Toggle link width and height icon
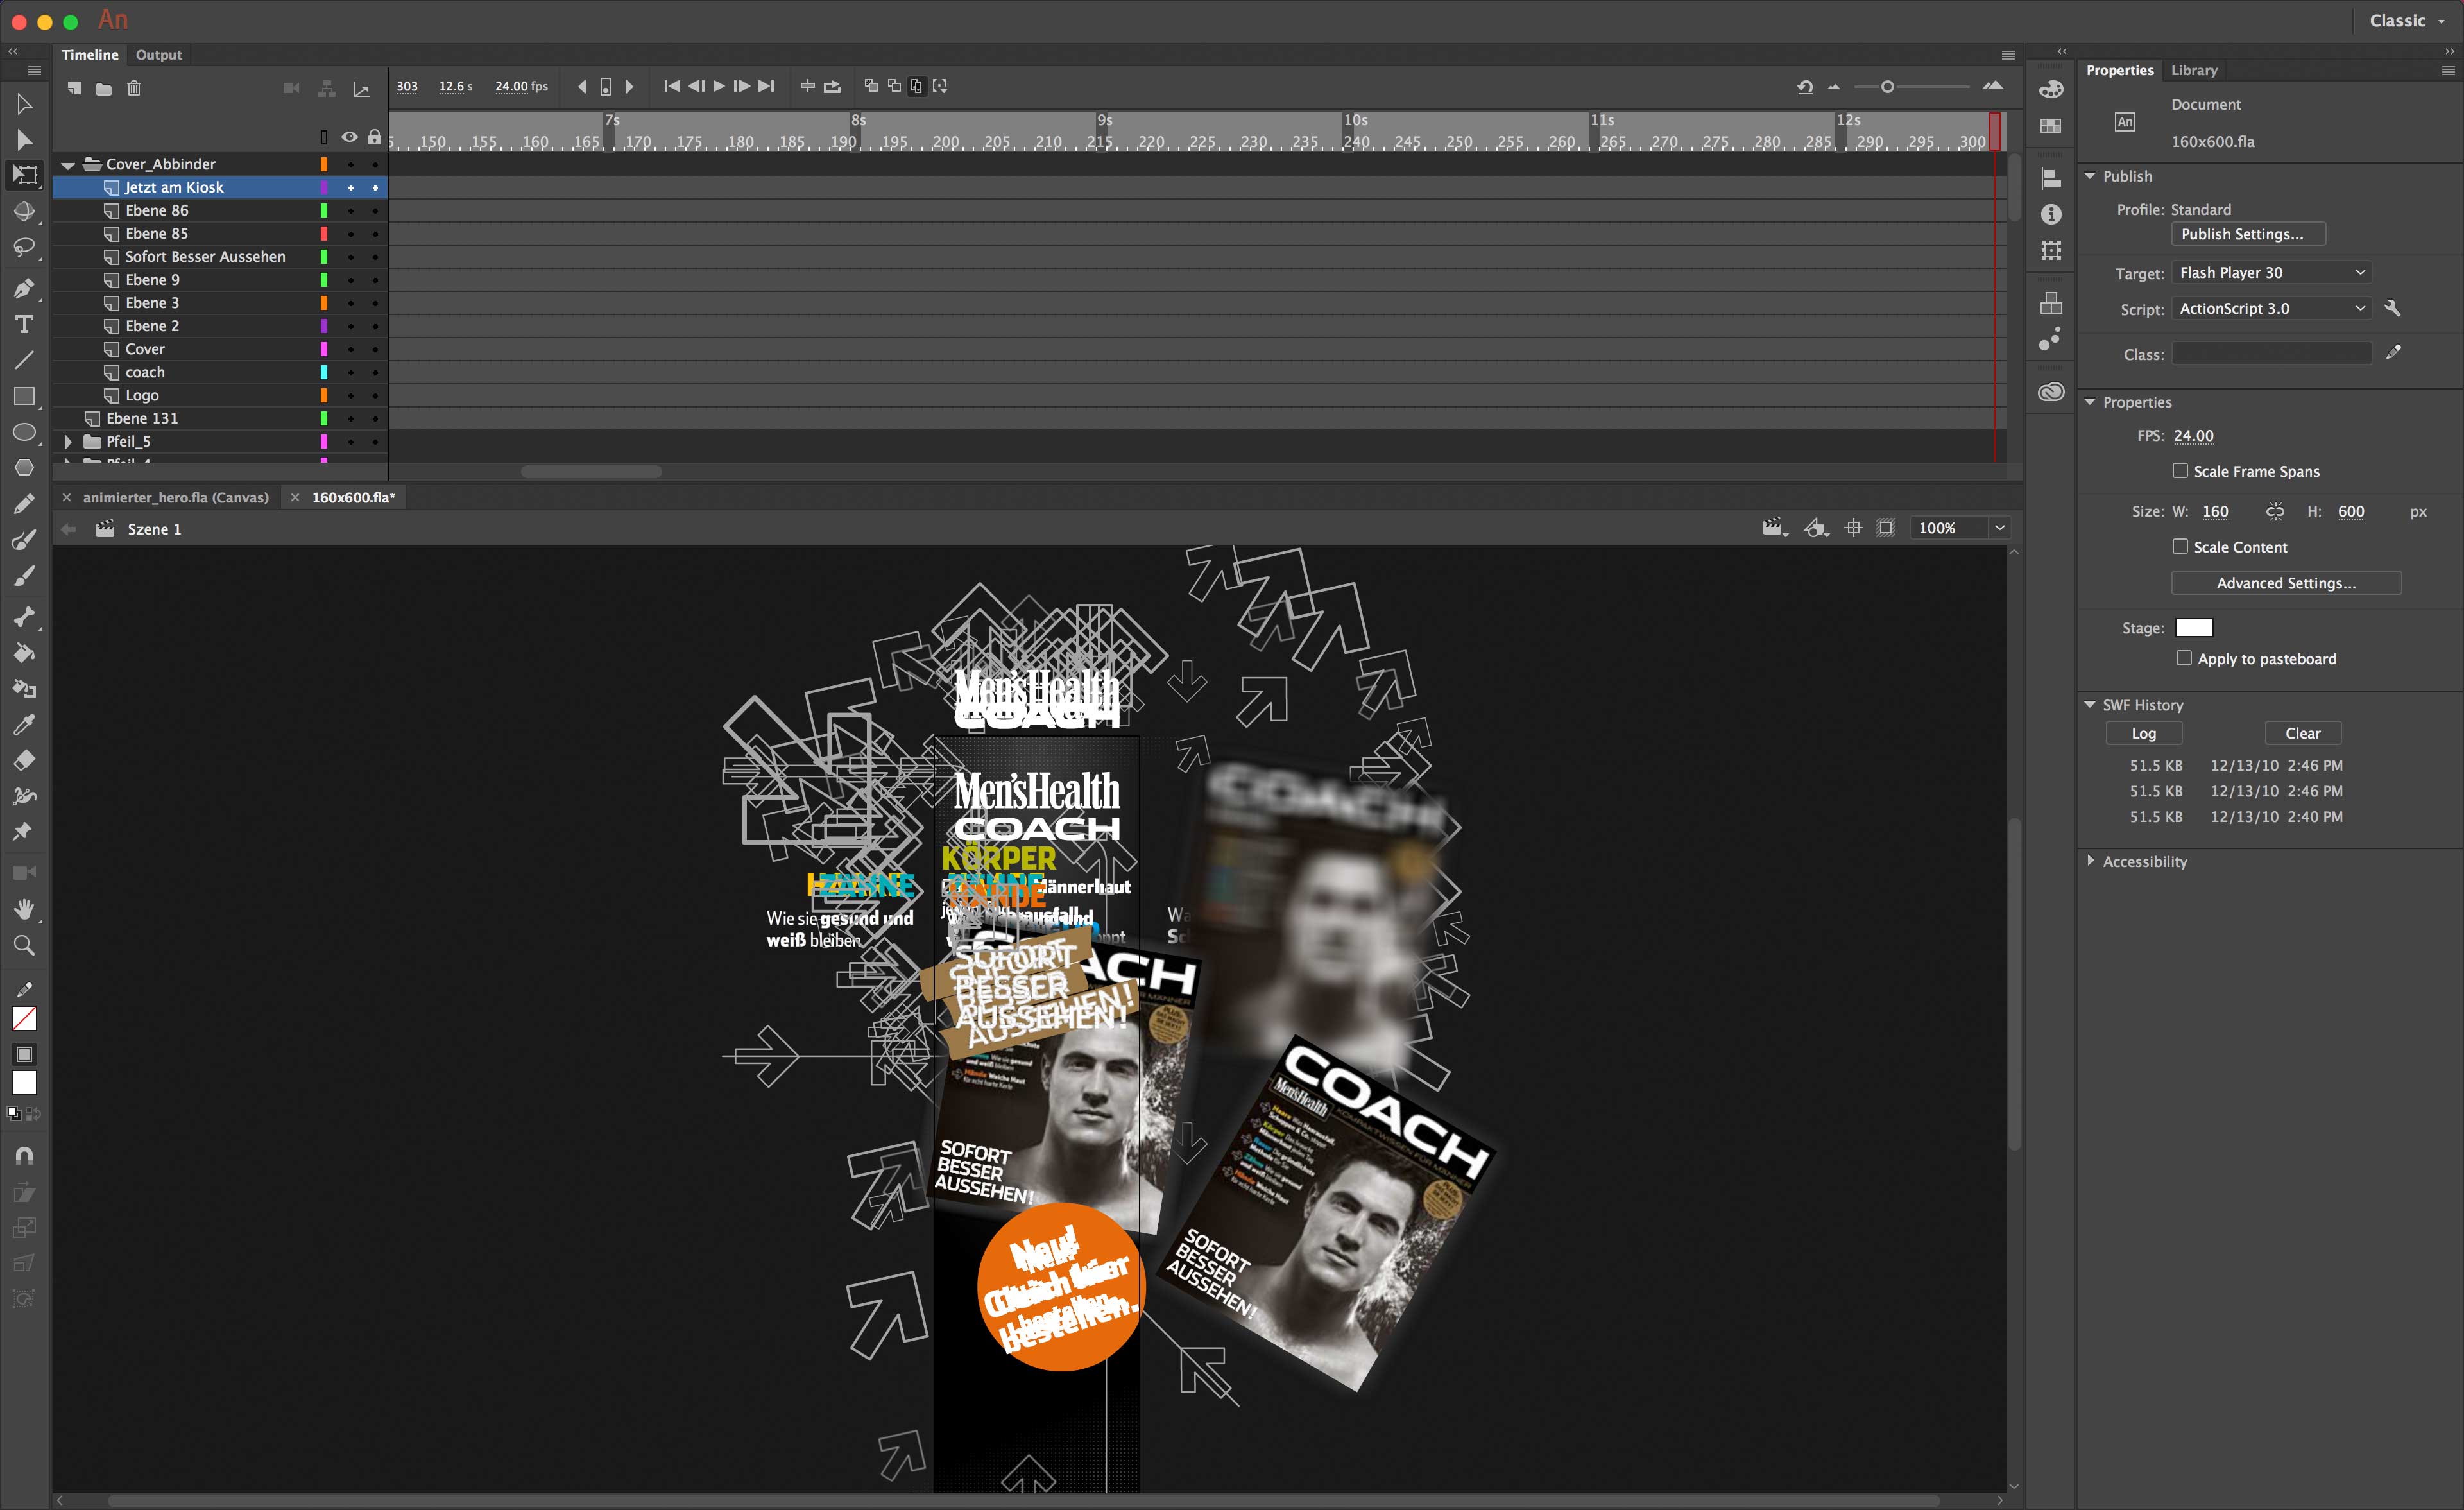 [x=2274, y=512]
